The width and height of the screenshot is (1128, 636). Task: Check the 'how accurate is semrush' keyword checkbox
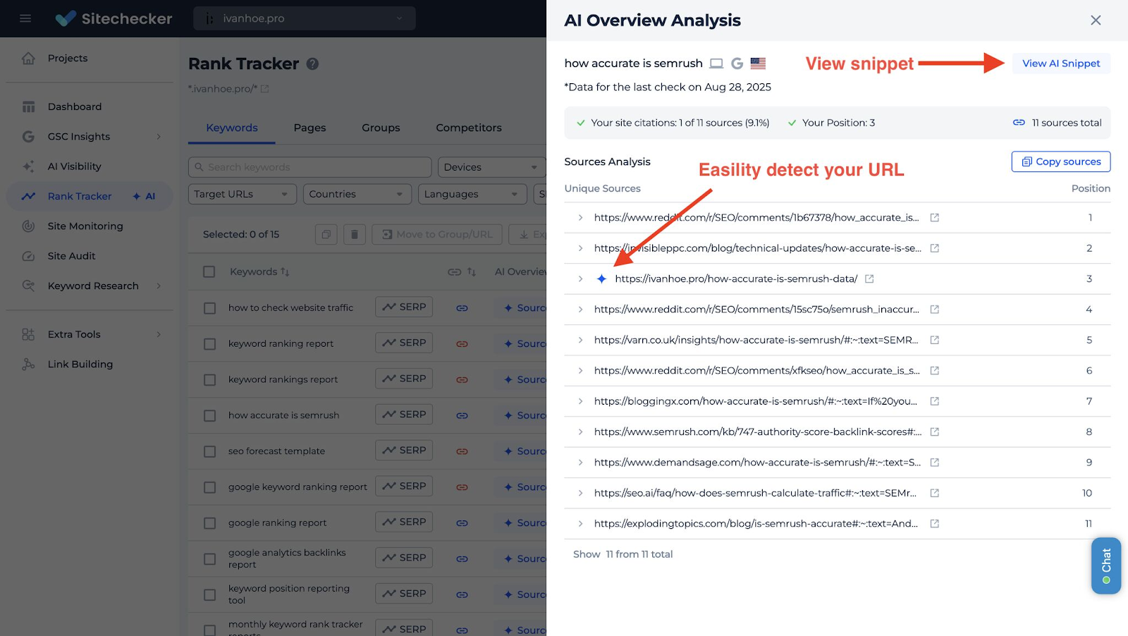(209, 416)
